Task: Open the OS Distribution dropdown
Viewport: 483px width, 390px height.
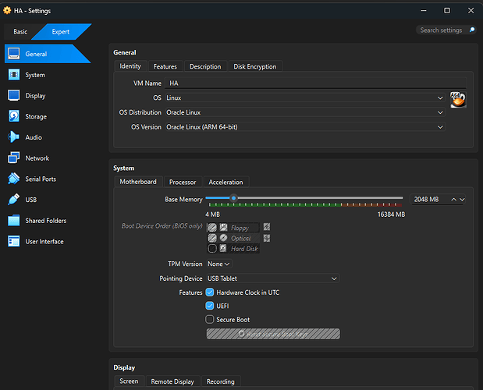Action: (305, 112)
